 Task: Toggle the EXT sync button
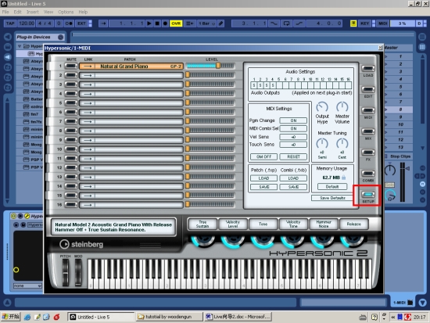(x=82, y=23)
